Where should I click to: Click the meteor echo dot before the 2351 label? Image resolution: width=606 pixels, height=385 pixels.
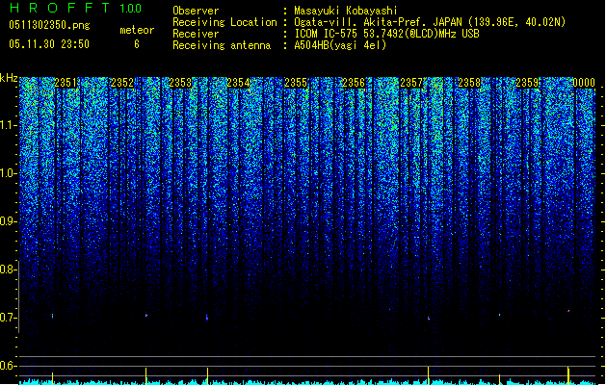(53, 316)
